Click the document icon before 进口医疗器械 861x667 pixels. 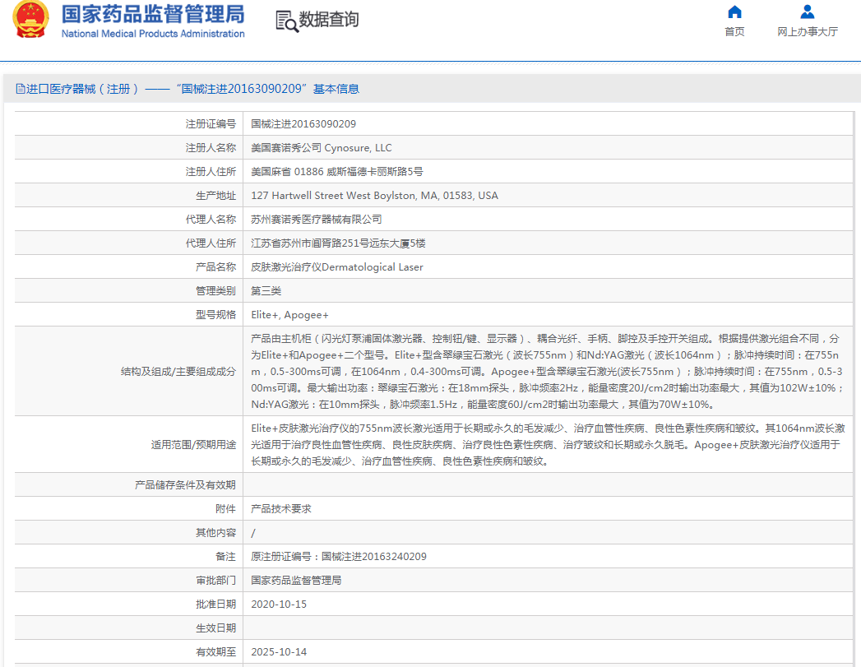point(21,89)
